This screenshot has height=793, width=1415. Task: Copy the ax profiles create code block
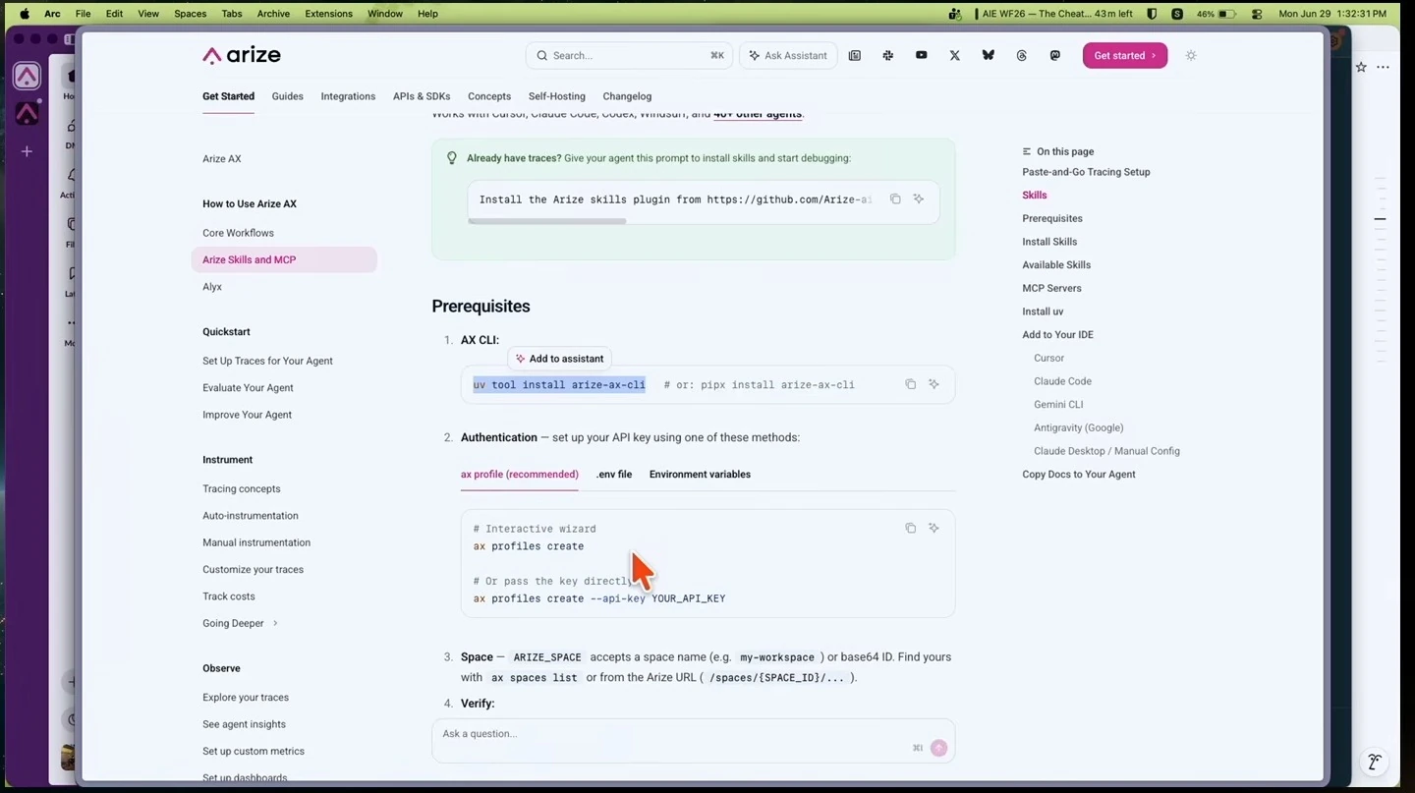pos(910,528)
